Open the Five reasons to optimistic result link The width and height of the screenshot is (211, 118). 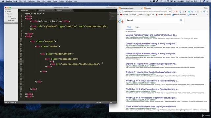click(x=151, y=98)
